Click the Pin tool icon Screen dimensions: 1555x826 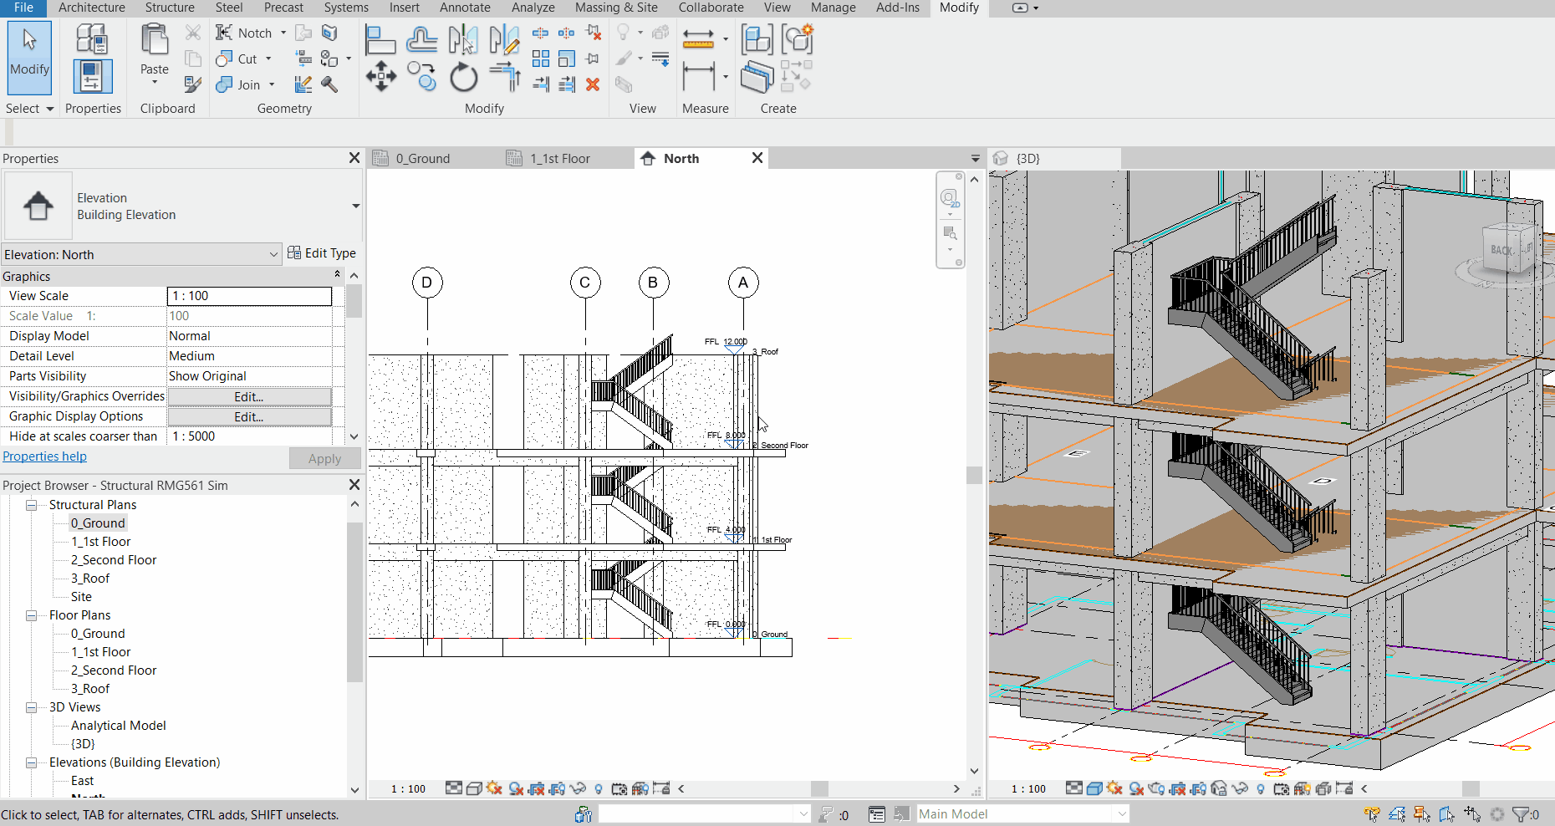(x=593, y=59)
